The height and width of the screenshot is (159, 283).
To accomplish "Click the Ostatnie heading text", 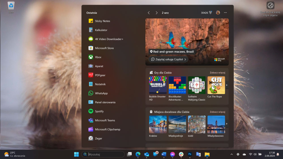I will point(92,13).
